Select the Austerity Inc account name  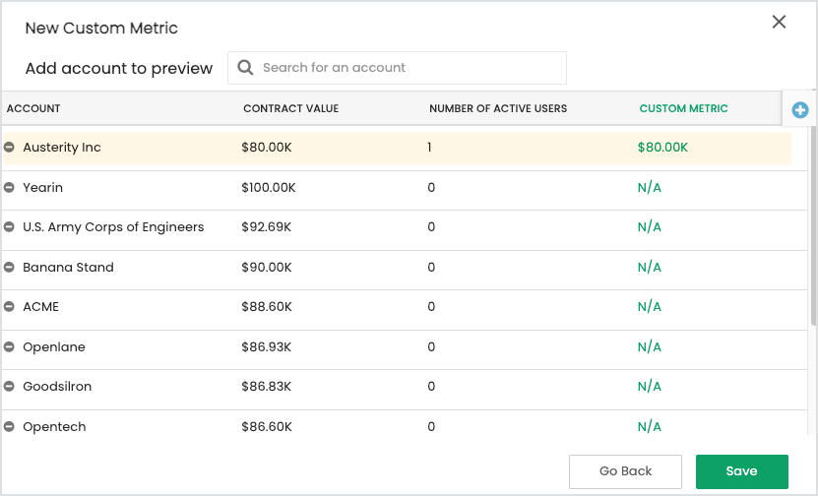(x=62, y=147)
